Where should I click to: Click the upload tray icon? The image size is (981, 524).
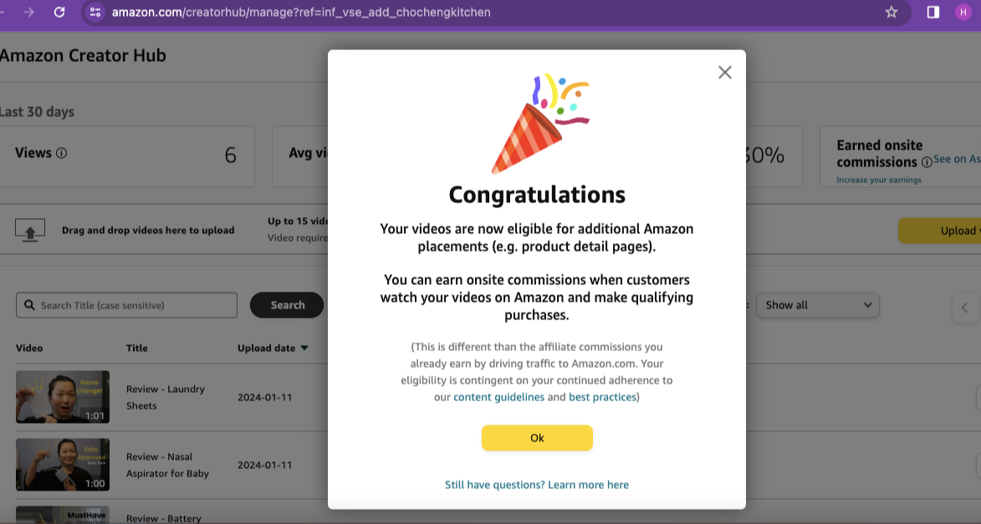30,230
